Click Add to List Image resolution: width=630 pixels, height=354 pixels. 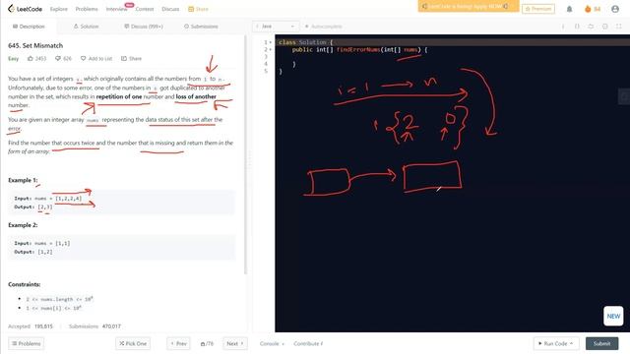pos(96,59)
